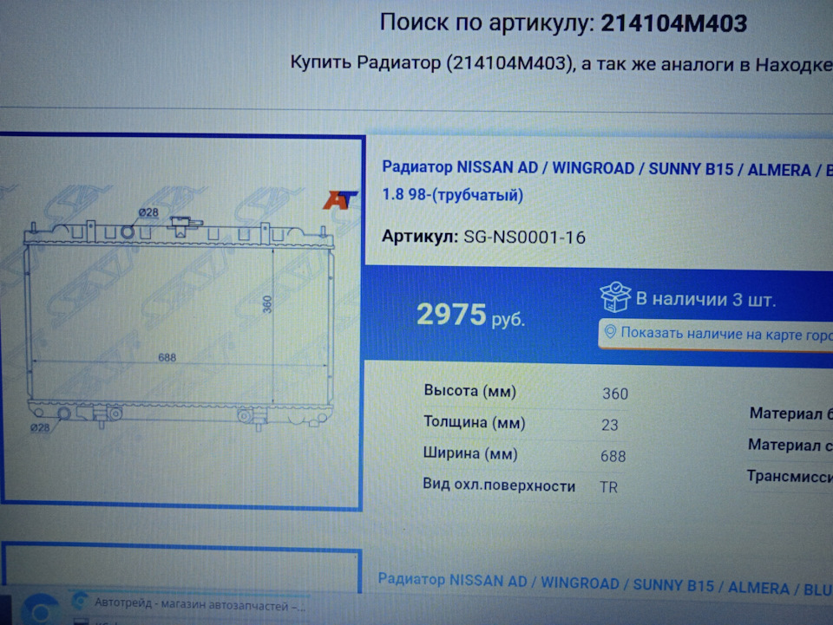
Task: Click the upper Материал spec label
Action: tap(790, 413)
